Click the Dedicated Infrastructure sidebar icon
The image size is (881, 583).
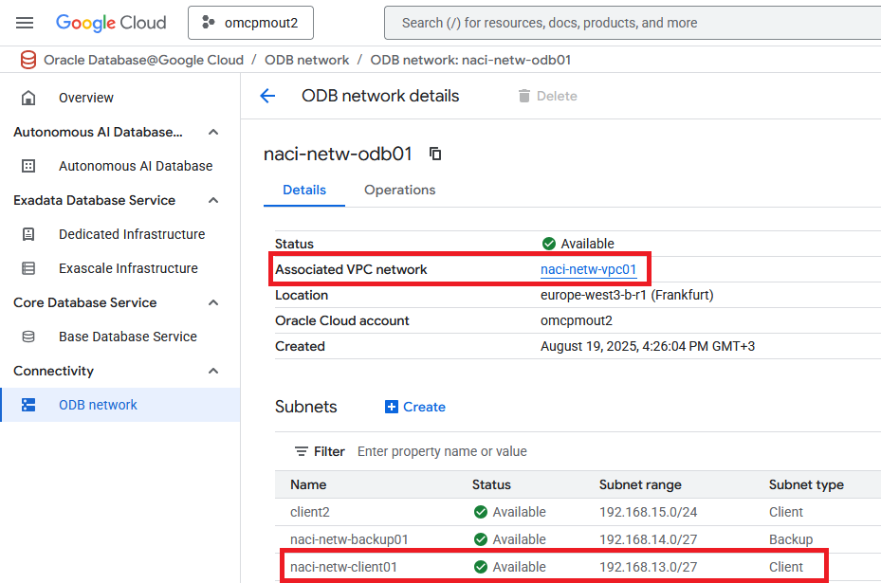[x=28, y=234]
